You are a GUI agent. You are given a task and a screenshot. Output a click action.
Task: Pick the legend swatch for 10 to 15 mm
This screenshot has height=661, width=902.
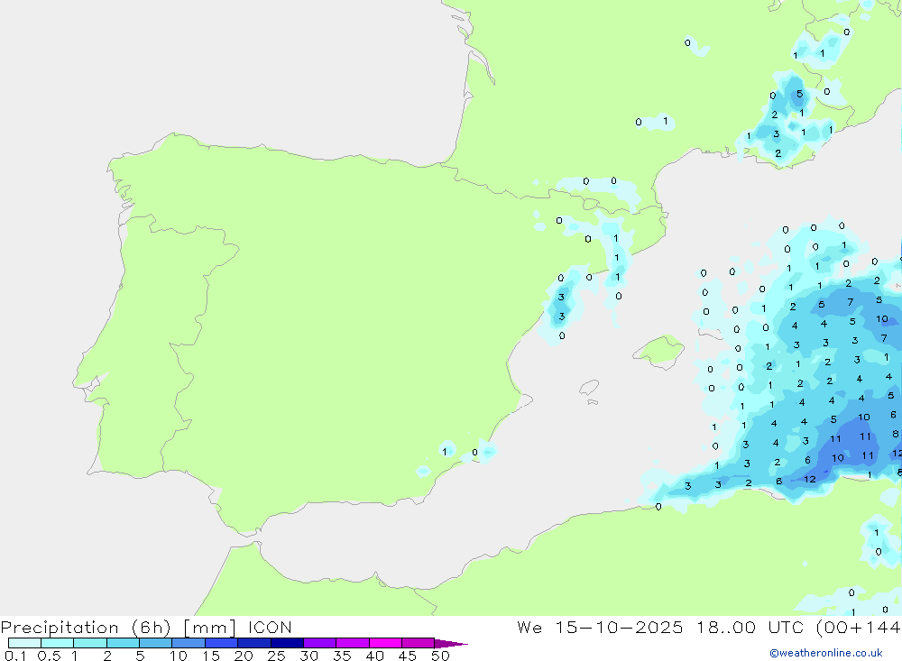189,643
